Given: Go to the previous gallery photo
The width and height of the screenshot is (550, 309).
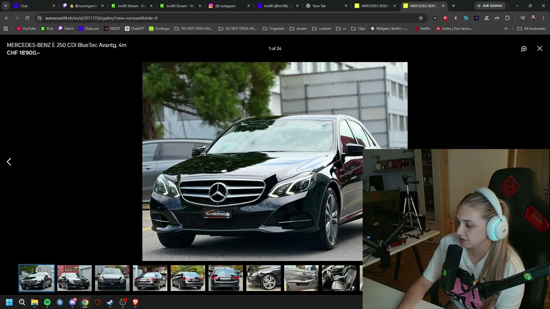Looking at the screenshot, I should click(9, 161).
